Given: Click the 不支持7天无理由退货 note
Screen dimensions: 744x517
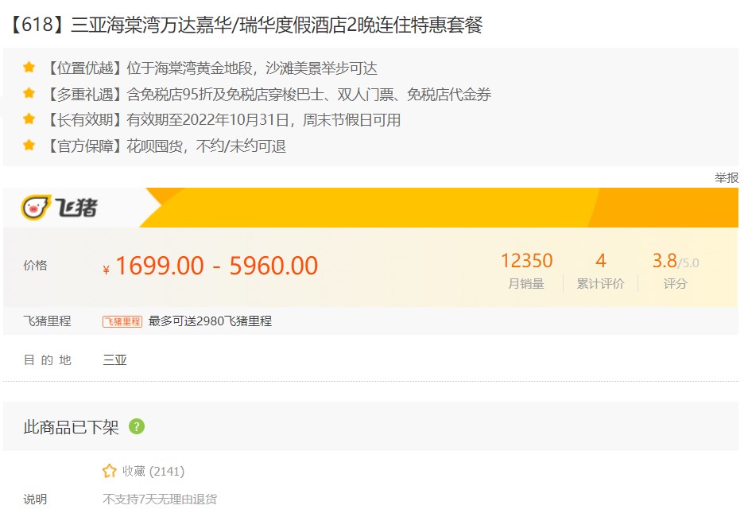Looking at the screenshot, I should (160, 499).
